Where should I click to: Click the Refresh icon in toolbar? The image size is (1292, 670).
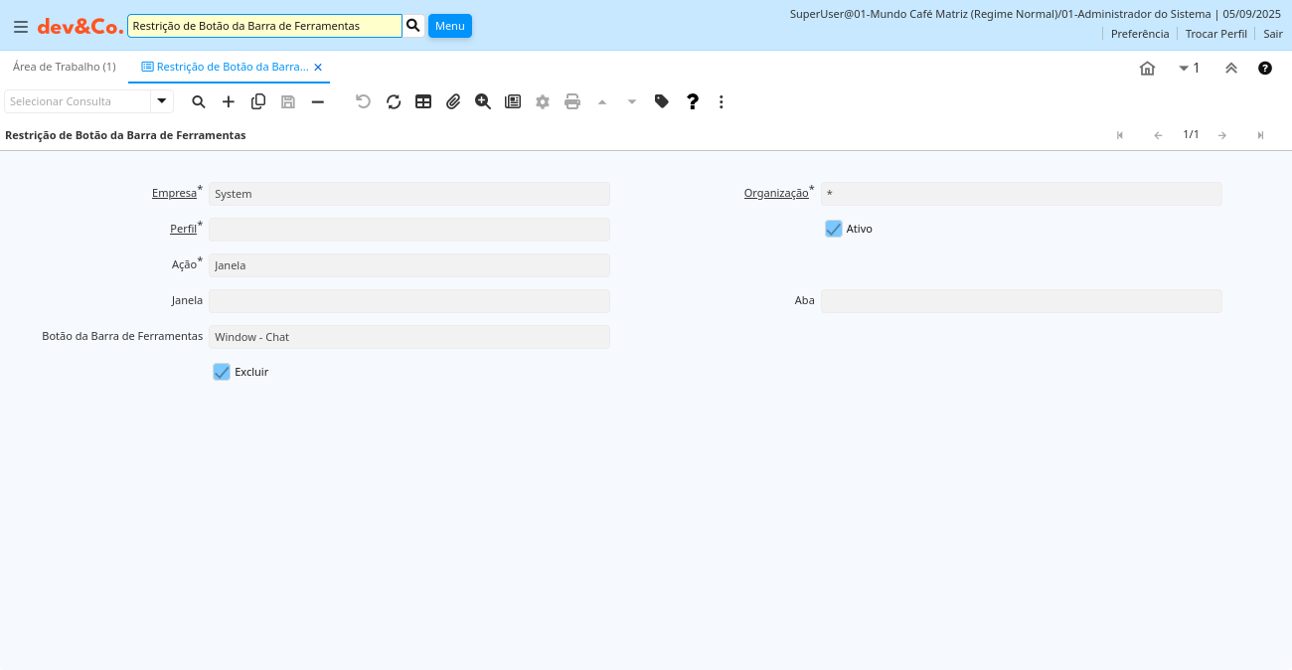click(x=394, y=101)
